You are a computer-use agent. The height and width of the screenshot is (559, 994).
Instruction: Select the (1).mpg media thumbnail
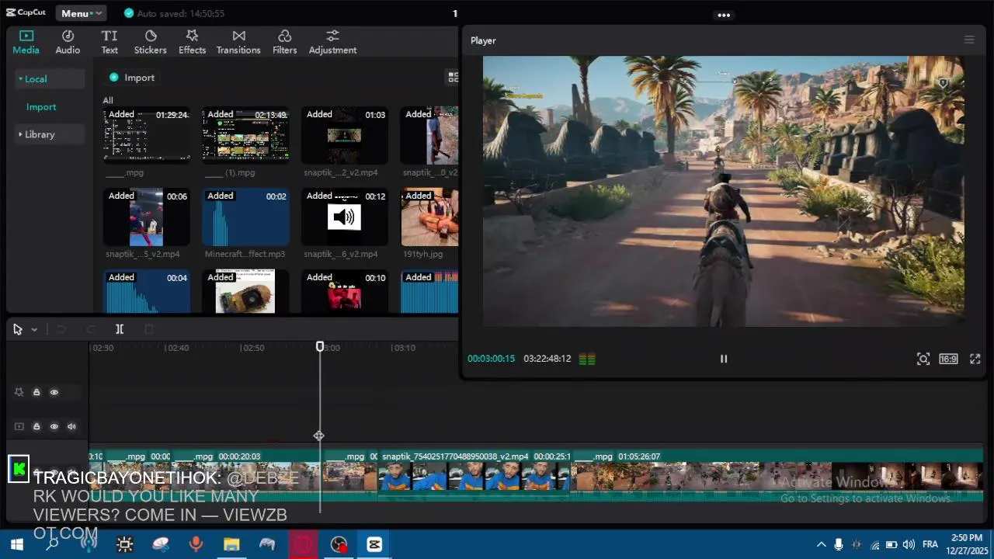(x=246, y=134)
